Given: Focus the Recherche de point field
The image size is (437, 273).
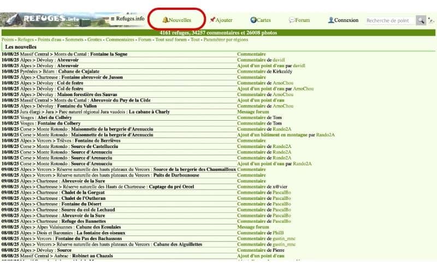Looking at the screenshot, I should (390, 20).
